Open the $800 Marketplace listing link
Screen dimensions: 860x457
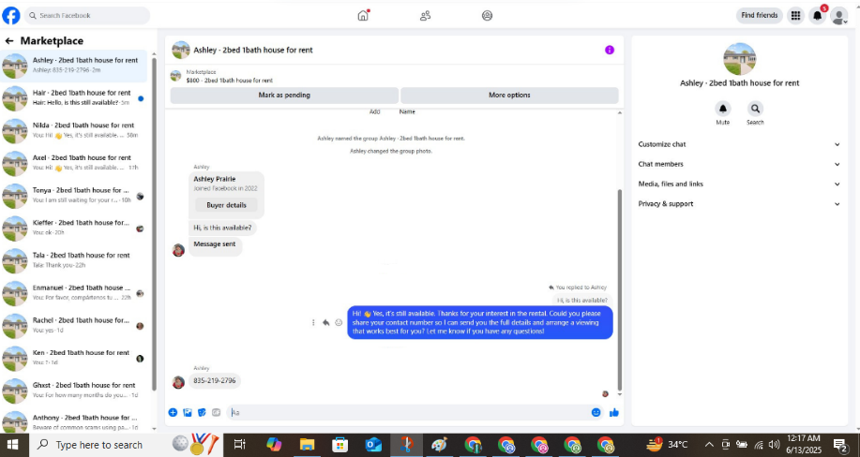point(229,80)
